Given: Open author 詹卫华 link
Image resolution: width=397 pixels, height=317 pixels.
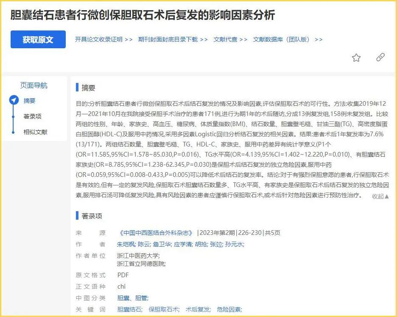Looking at the screenshot, I should [162, 244].
